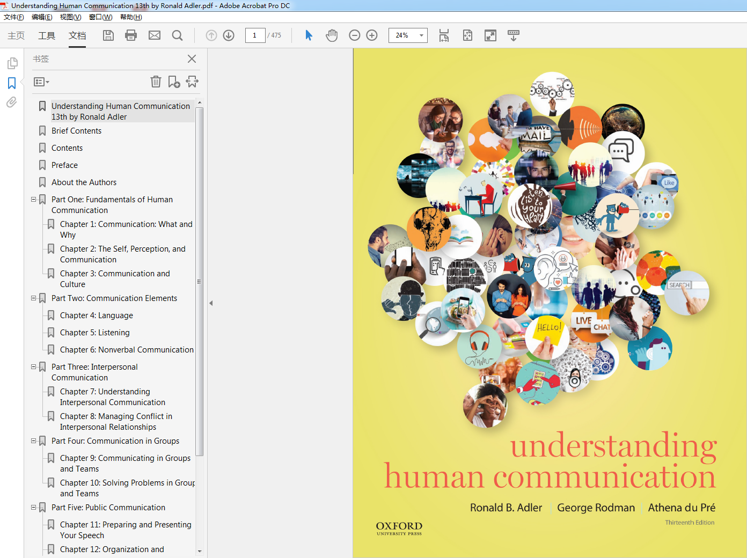Collapse the Part One bookmark node

click(x=34, y=200)
